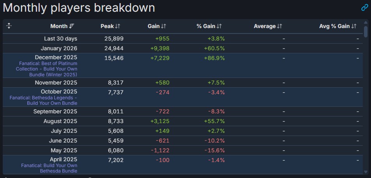Sort table by Peak header
Image resolution: width=371 pixels, height=178 pixels.
pos(107,26)
